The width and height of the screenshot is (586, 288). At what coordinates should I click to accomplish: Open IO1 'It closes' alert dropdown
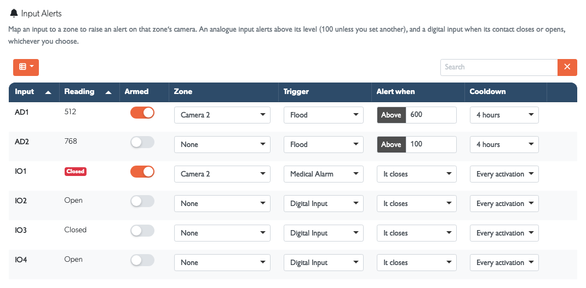[x=417, y=174]
